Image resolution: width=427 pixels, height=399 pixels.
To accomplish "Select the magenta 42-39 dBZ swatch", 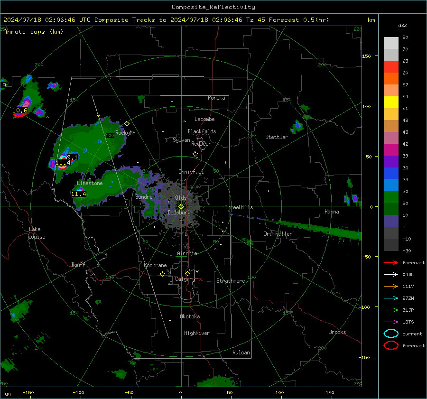I will pos(391,150).
